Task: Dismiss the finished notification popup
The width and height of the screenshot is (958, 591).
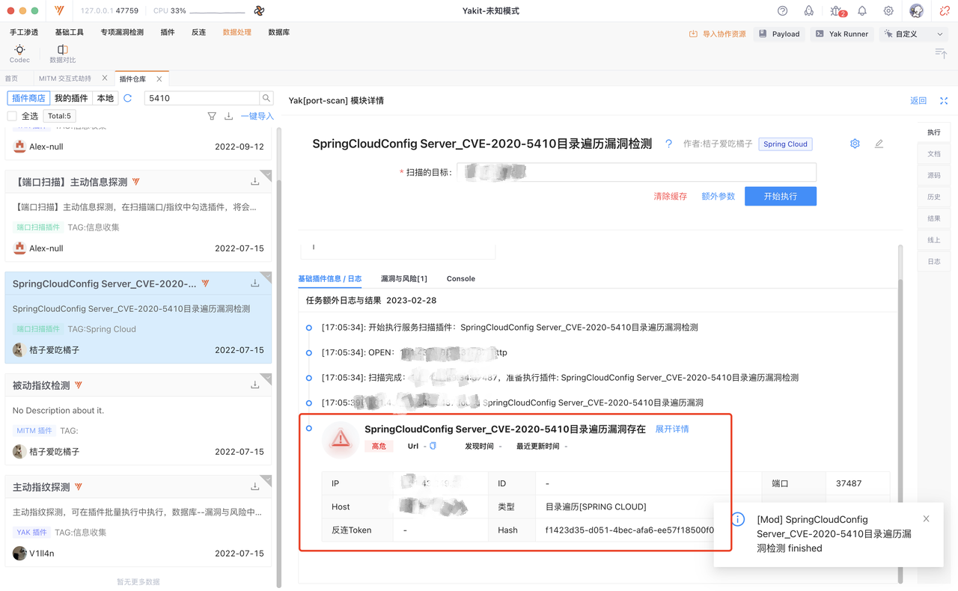Action: pyautogui.click(x=926, y=518)
